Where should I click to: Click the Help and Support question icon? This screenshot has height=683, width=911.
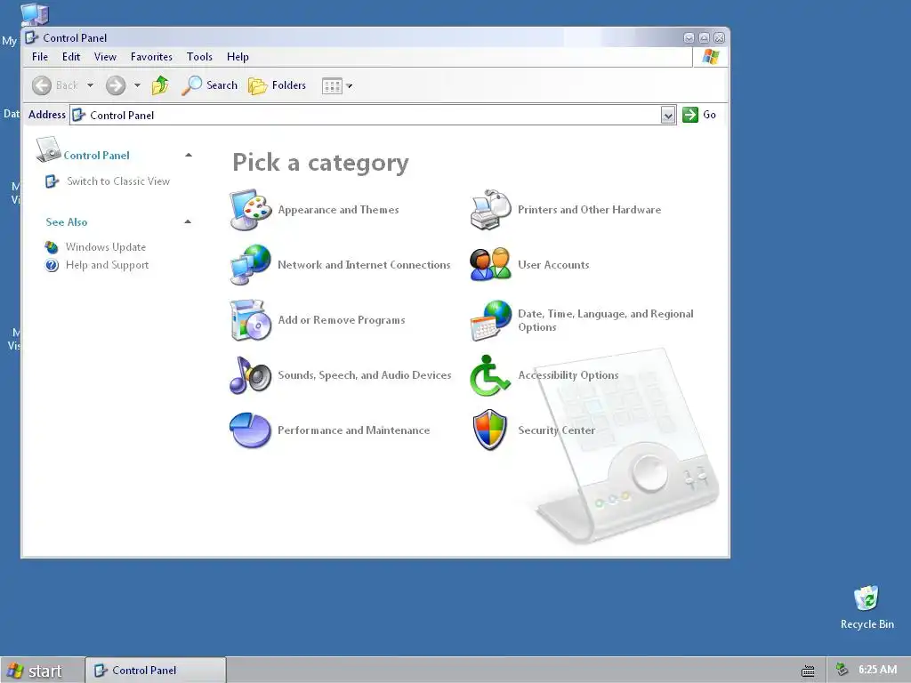point(52,265)
